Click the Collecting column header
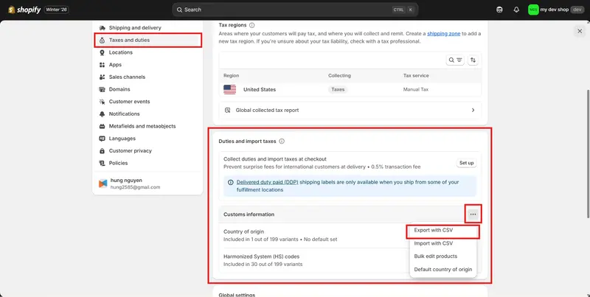The height and width of the screenshot is (297, 590). point(339,76)
